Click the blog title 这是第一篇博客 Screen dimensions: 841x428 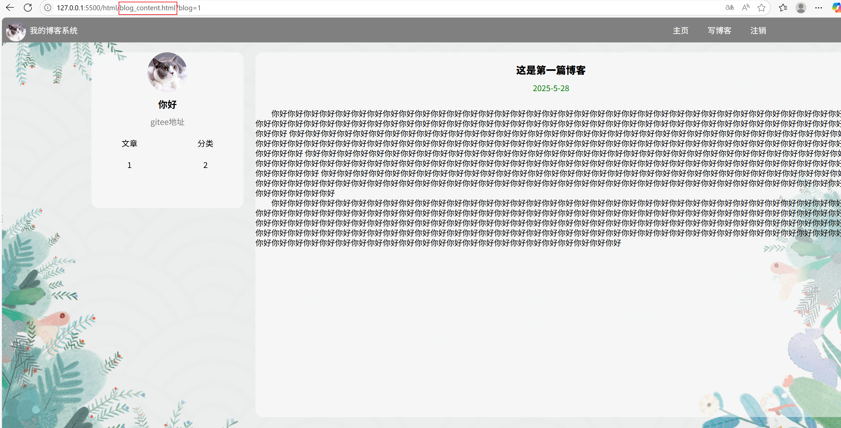(x=551, y=70)
